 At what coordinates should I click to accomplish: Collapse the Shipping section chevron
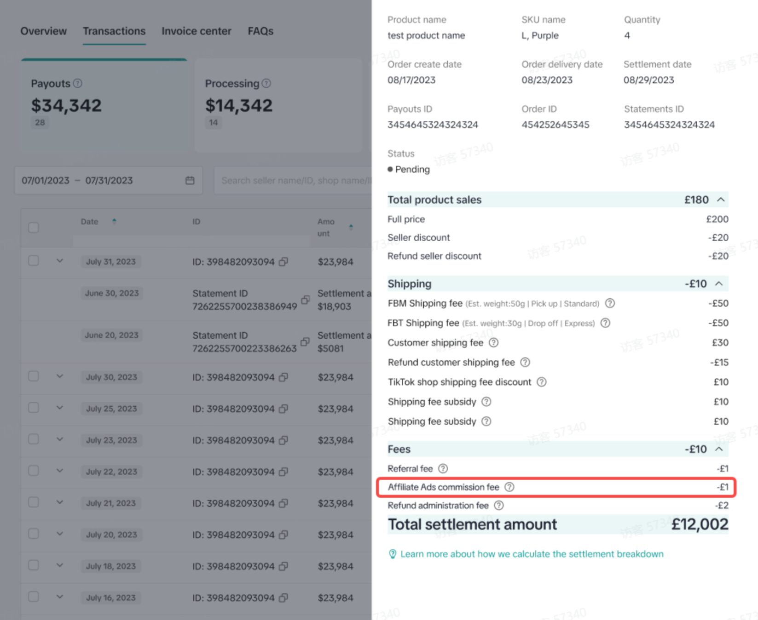719,284
